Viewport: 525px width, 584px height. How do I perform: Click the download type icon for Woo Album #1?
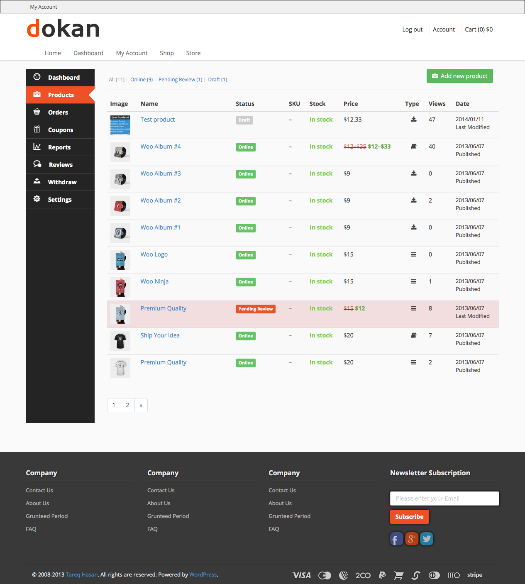(414, 227)
